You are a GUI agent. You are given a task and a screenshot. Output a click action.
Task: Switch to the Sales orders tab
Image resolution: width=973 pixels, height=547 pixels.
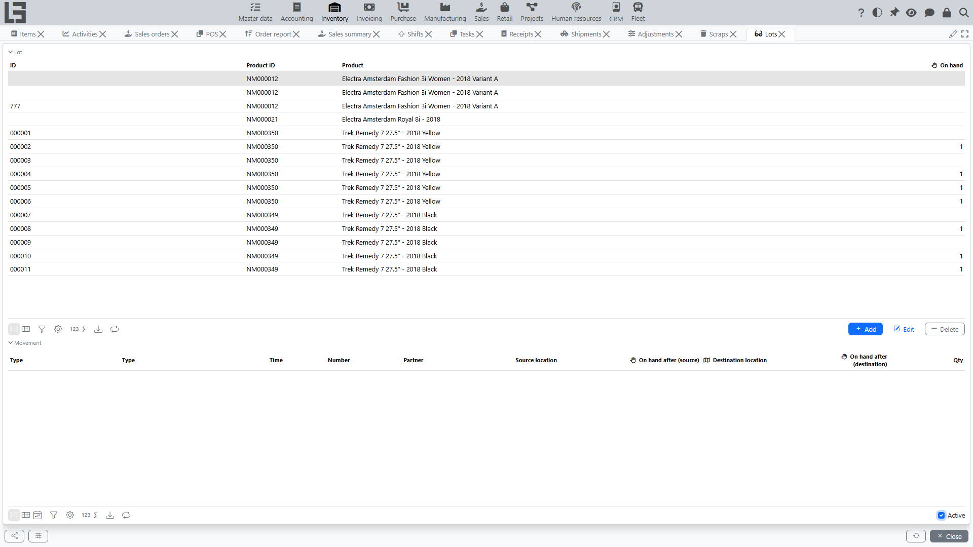[147, 34]
